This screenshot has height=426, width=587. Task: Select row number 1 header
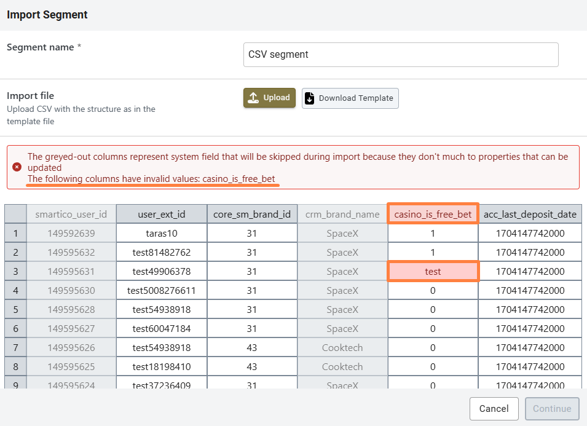click(x=15, y=234)
